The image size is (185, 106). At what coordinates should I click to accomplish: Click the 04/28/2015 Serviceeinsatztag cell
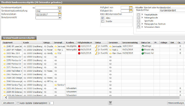pyautogui.click(x=131, y=53)
